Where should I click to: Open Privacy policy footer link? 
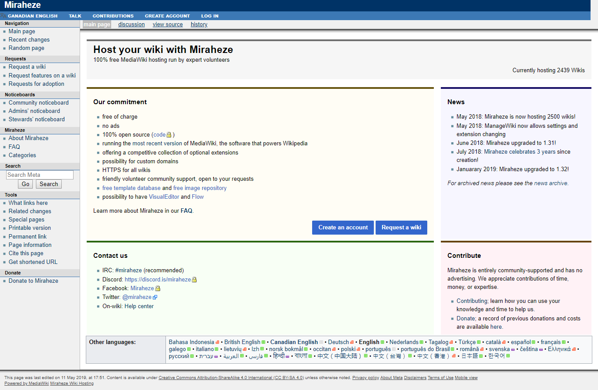(366, 378)
